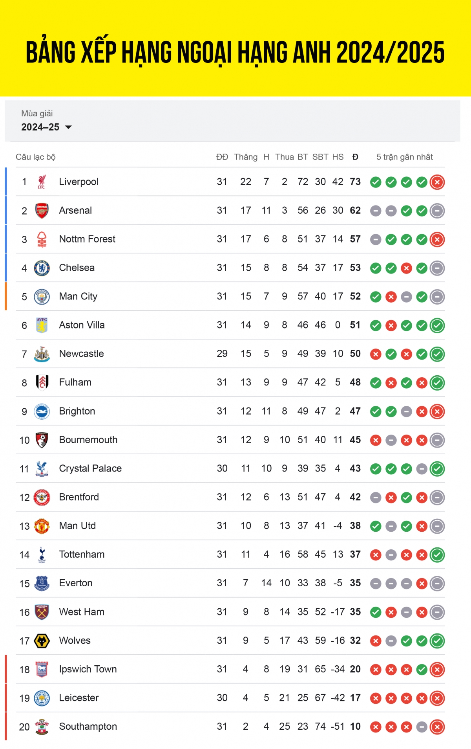The image size is (471, 749).
Task: Click Arsenal's latest draw indicator
Action: 437,211
